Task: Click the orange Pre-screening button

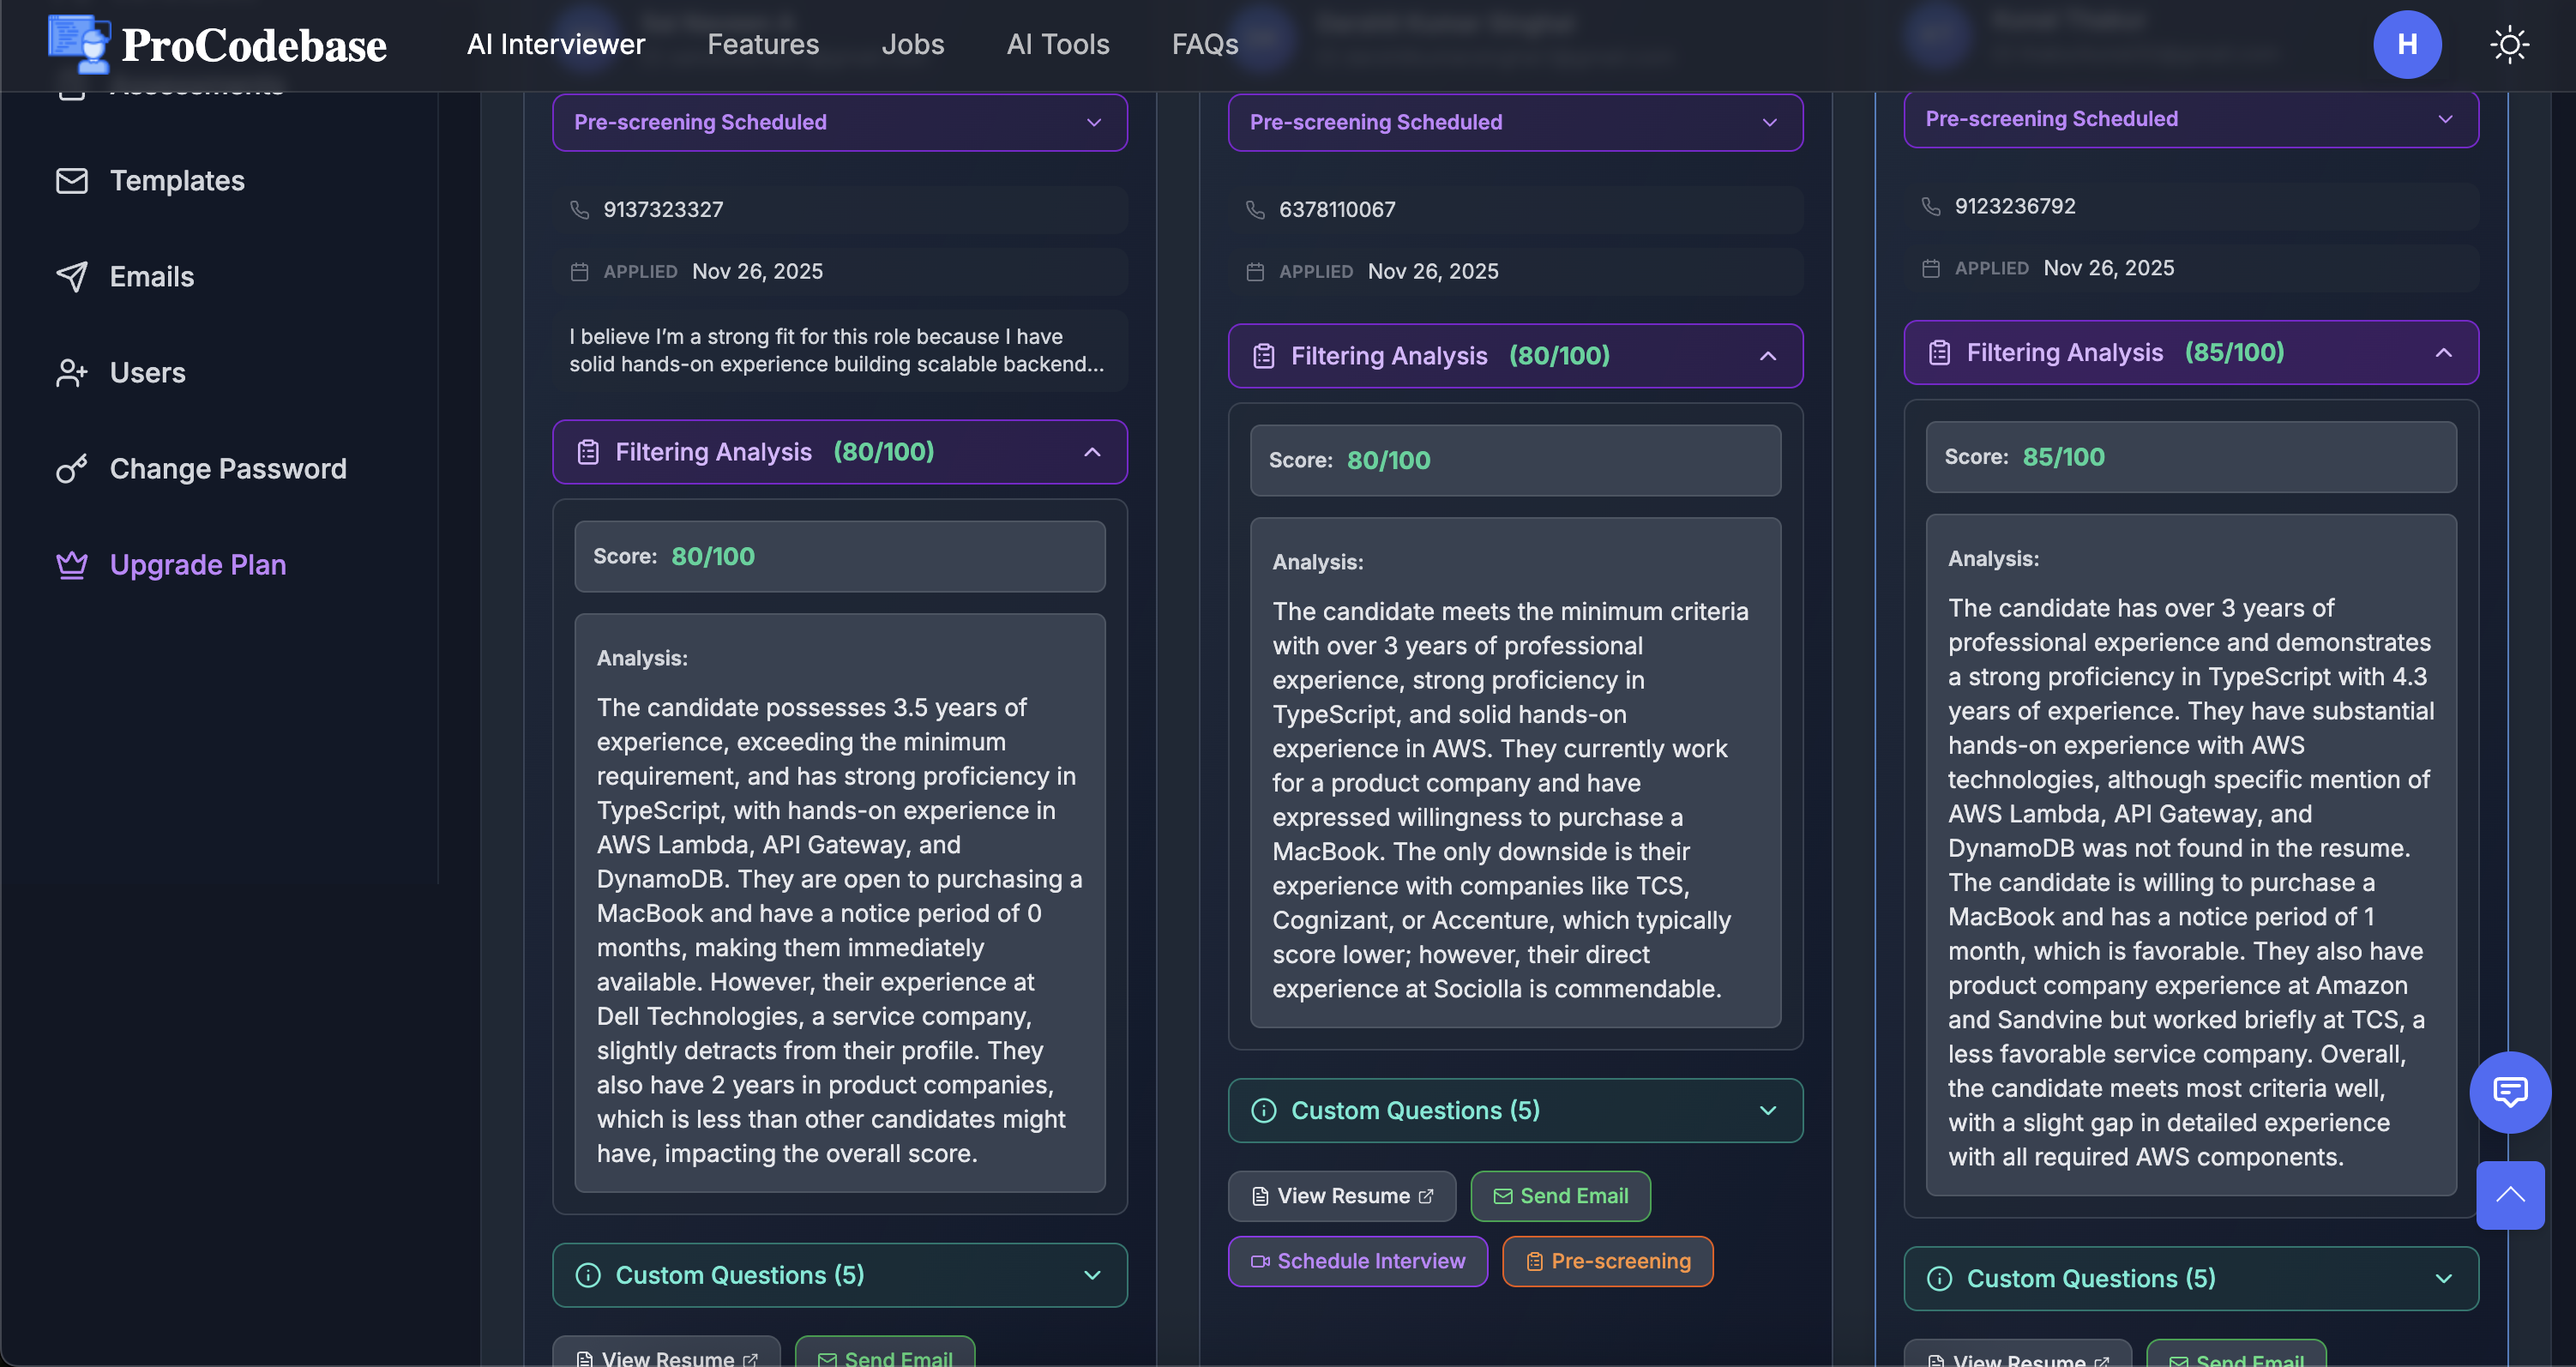Action: 1607,1261
